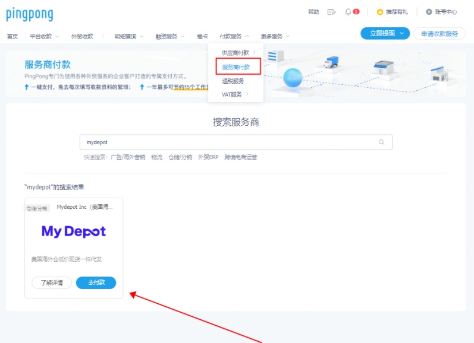The height and width of the screenshot is (343, 474).
Task: Click the 账号中心 avatar icon
Action: tap(429, 12)
